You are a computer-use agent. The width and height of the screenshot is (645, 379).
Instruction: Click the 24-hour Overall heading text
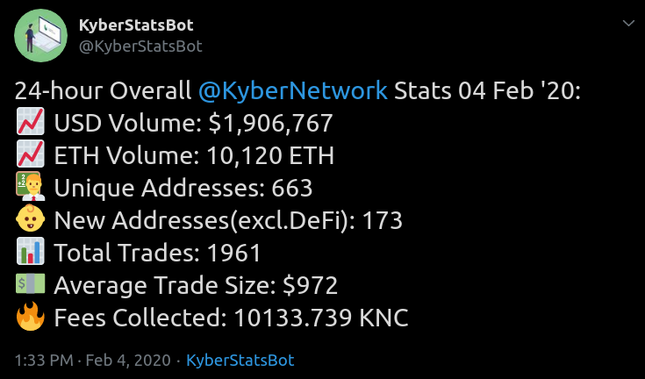point(104,91)
